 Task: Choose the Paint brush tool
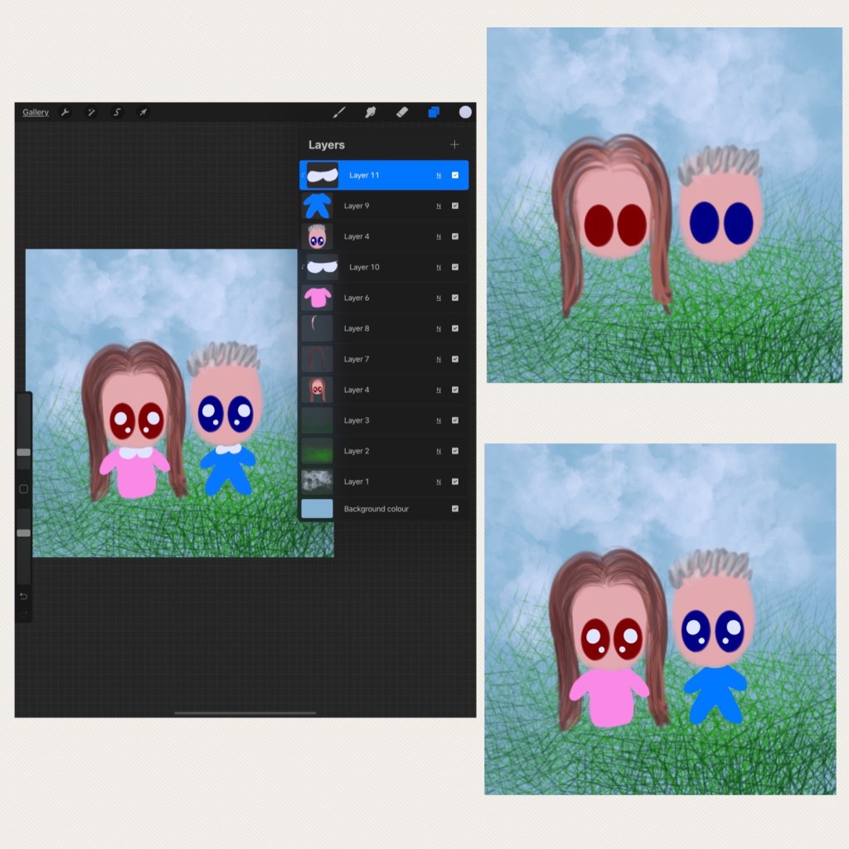pos(339,112)
